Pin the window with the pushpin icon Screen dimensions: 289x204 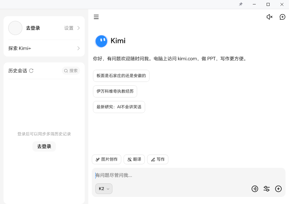pos(241,4)
